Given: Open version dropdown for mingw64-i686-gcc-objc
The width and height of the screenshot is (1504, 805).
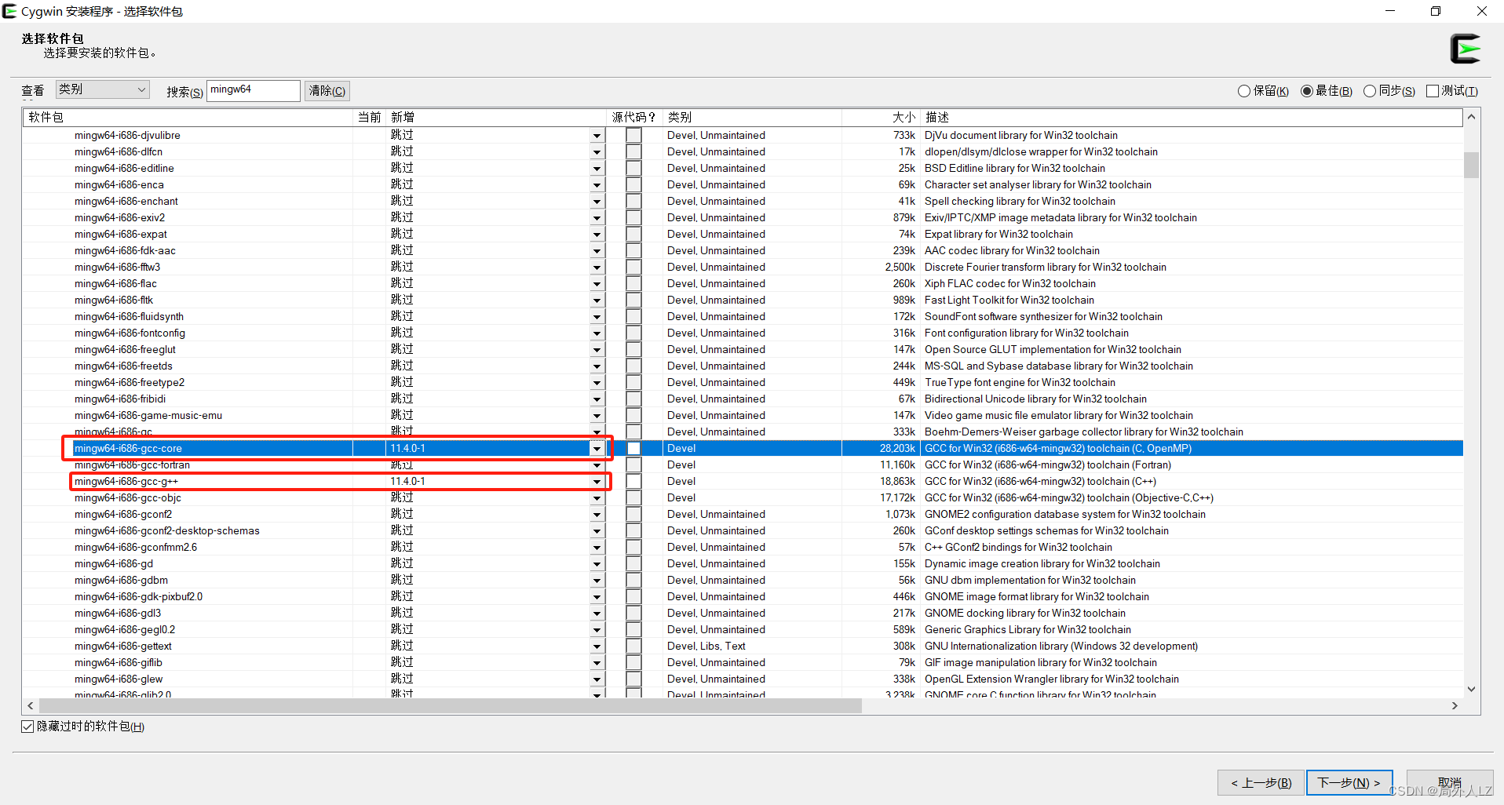Looking at the screenshot, I should 597,498.
